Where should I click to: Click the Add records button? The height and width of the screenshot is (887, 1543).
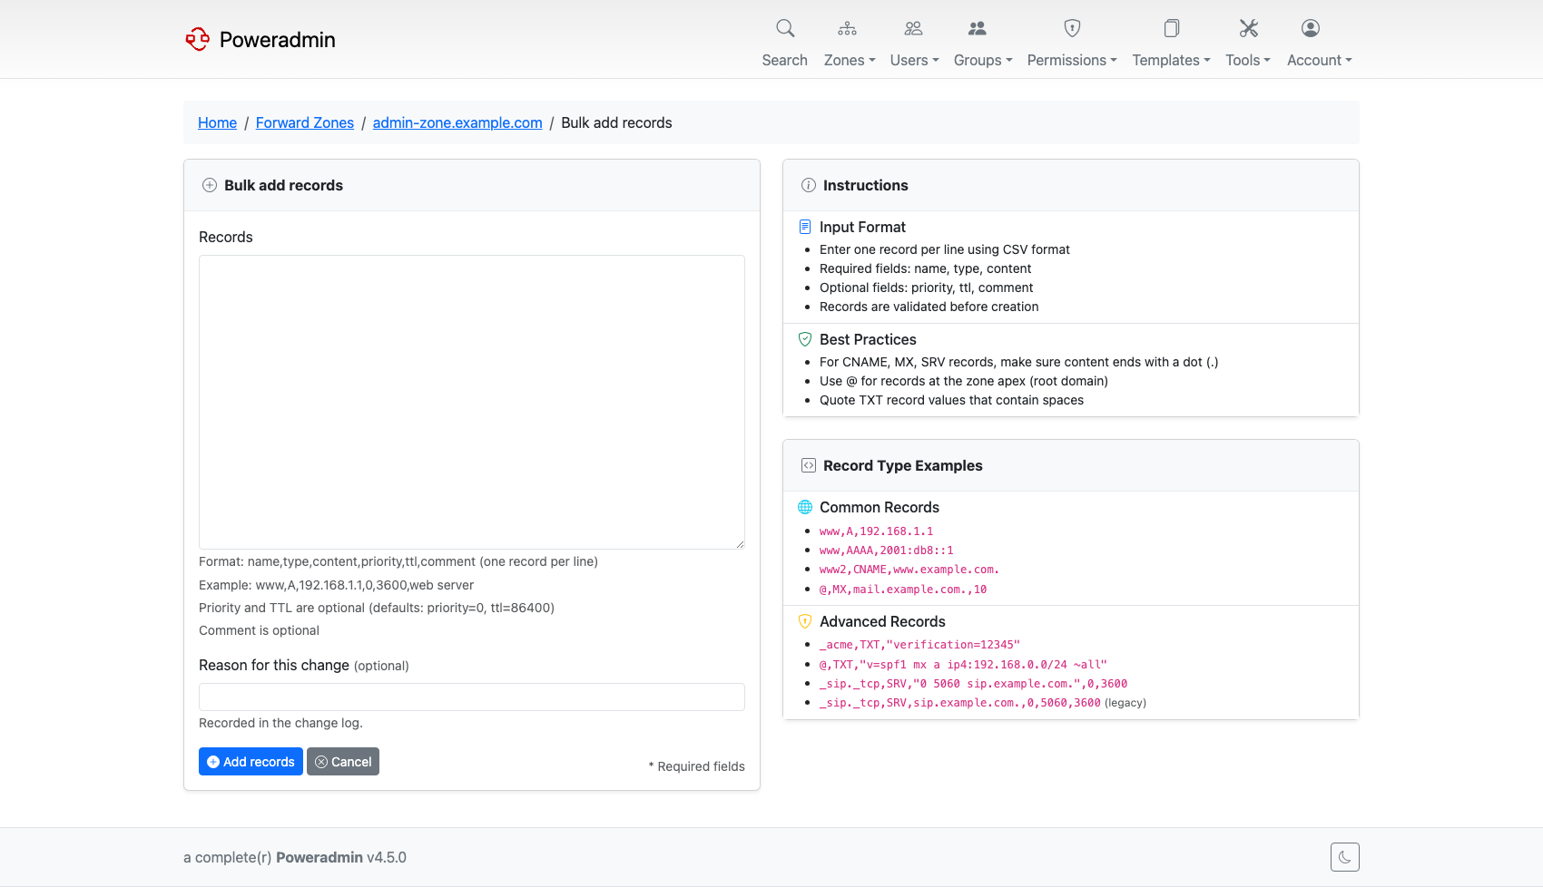(x=251, y=762)
